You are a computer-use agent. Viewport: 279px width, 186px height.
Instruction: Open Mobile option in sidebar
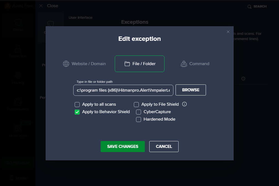pos(19,178)
